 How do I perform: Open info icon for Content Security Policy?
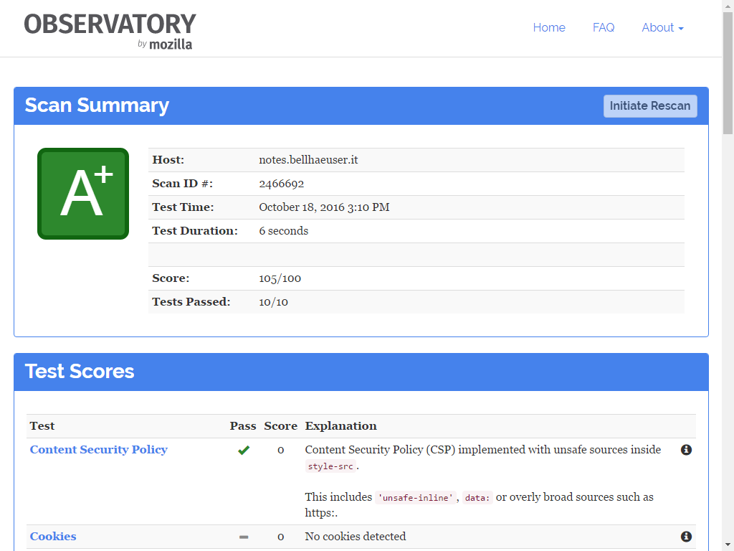coord(686,450)
